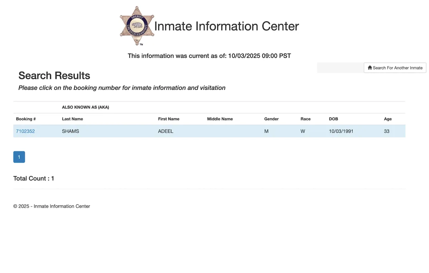Click the 10/03/1991 date of birth cell

(x=341, y=131)
